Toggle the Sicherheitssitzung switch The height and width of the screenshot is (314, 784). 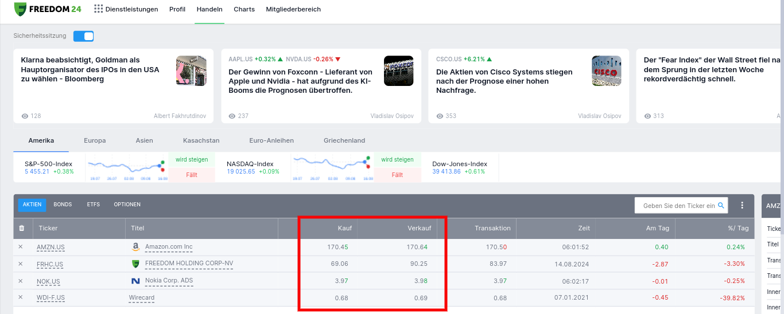click(x=84, y=36)
